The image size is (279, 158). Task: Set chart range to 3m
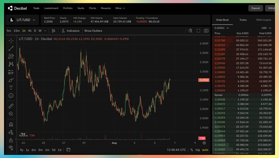(40, 150)
